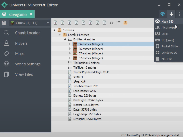Select Xbox 360 from platform menu

[168, 22]
